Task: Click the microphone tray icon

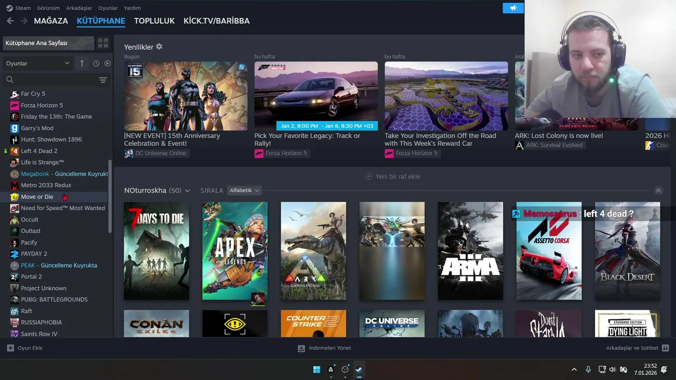Action: pos(588,369)
